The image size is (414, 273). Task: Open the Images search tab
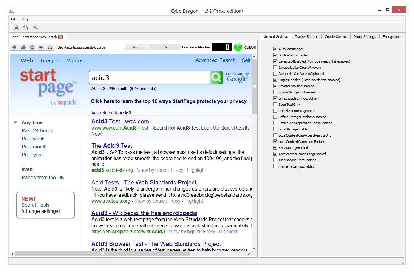pos(50,60)
